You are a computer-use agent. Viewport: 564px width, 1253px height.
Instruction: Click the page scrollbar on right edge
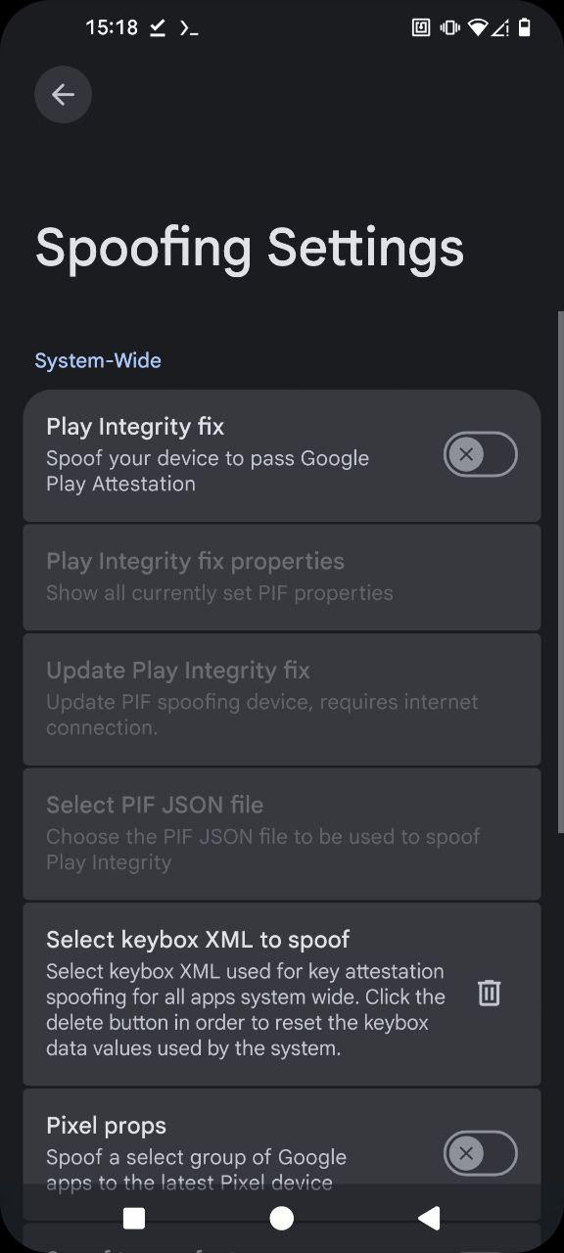pyautogui.click(x=560, y=573)
